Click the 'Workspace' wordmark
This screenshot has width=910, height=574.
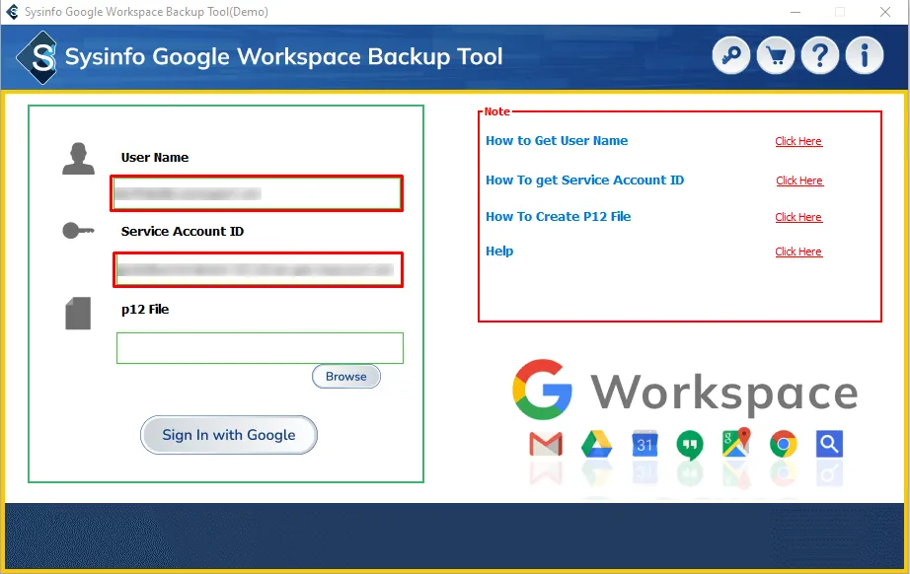click(724, 394)
